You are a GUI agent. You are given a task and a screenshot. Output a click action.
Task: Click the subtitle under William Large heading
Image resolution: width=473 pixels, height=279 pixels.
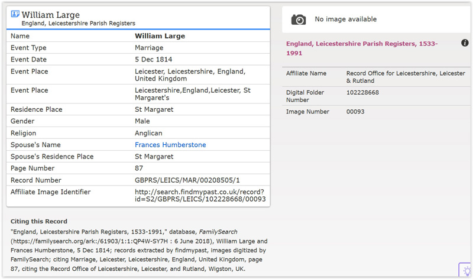tap(78, 24)
